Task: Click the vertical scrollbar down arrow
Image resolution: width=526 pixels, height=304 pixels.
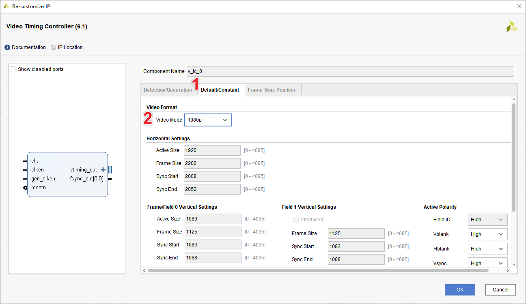Action: tap(514, 264)
